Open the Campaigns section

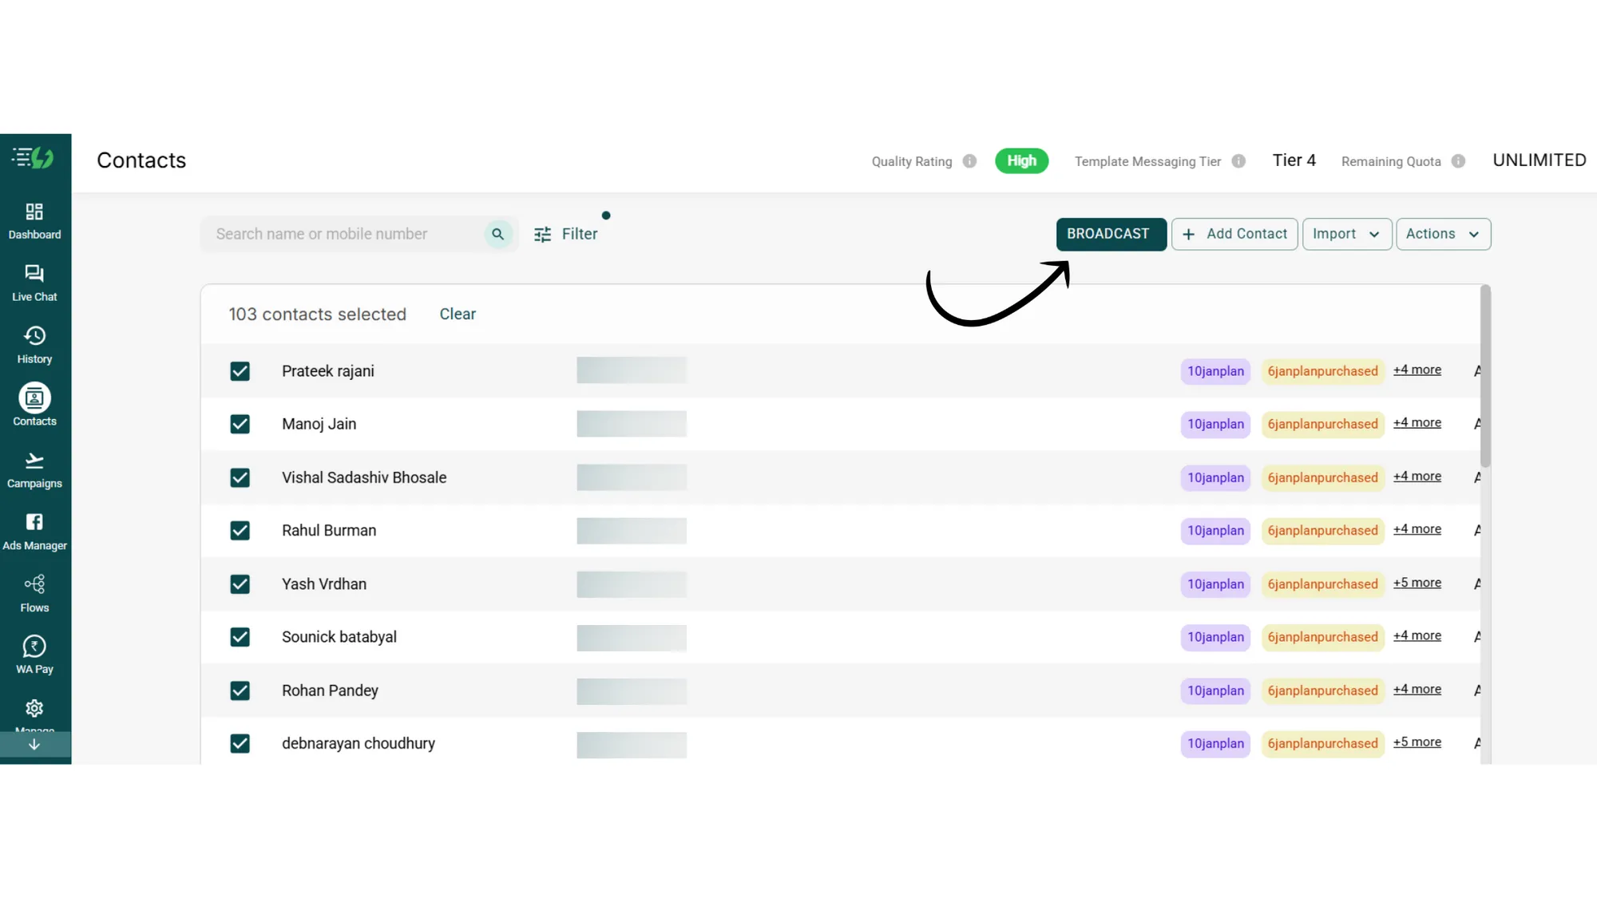(x=34, y=467)
